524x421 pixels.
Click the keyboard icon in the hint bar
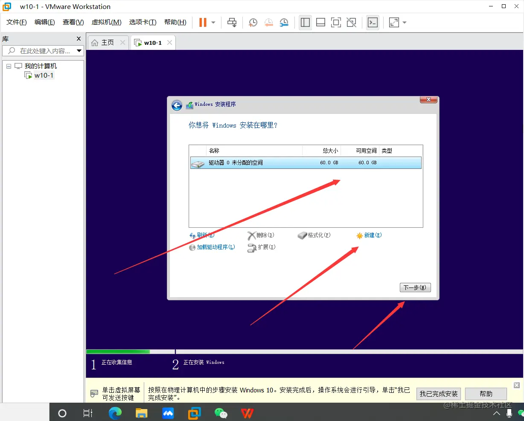click(x=94, y=393)
